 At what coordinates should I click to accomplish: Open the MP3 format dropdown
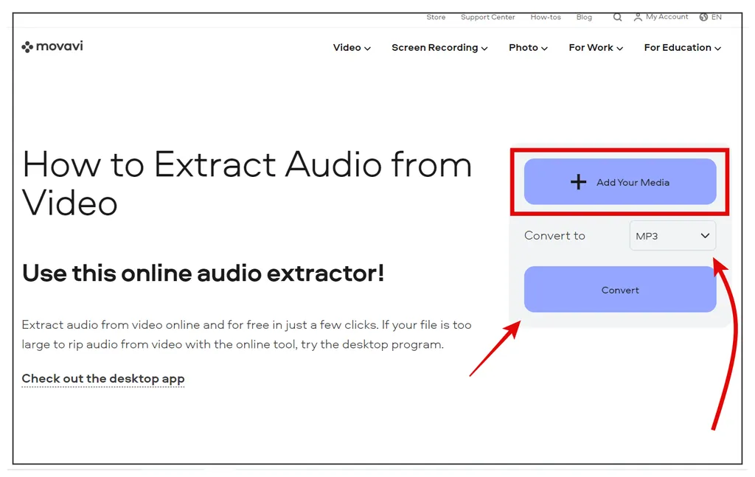672,236
